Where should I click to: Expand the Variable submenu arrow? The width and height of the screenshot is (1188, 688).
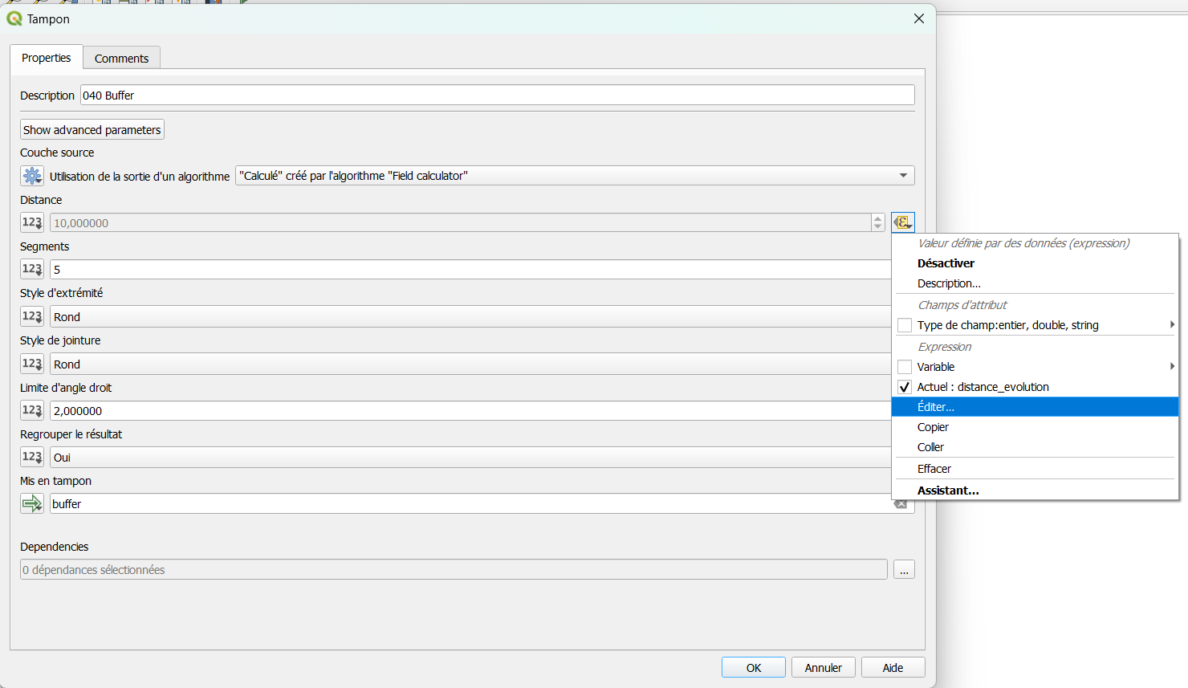1172,367
